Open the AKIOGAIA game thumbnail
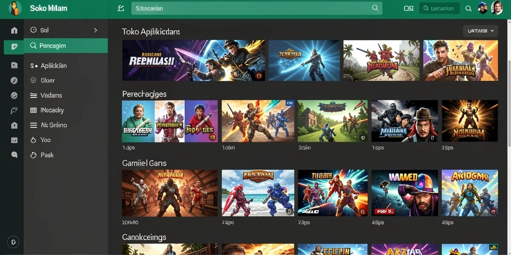Viewport: 511px width, 255px height. point(470,193)
